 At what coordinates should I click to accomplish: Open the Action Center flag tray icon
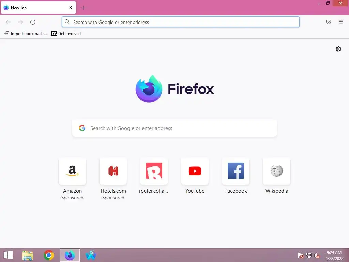pyautogui.click(x=301, y=256)
